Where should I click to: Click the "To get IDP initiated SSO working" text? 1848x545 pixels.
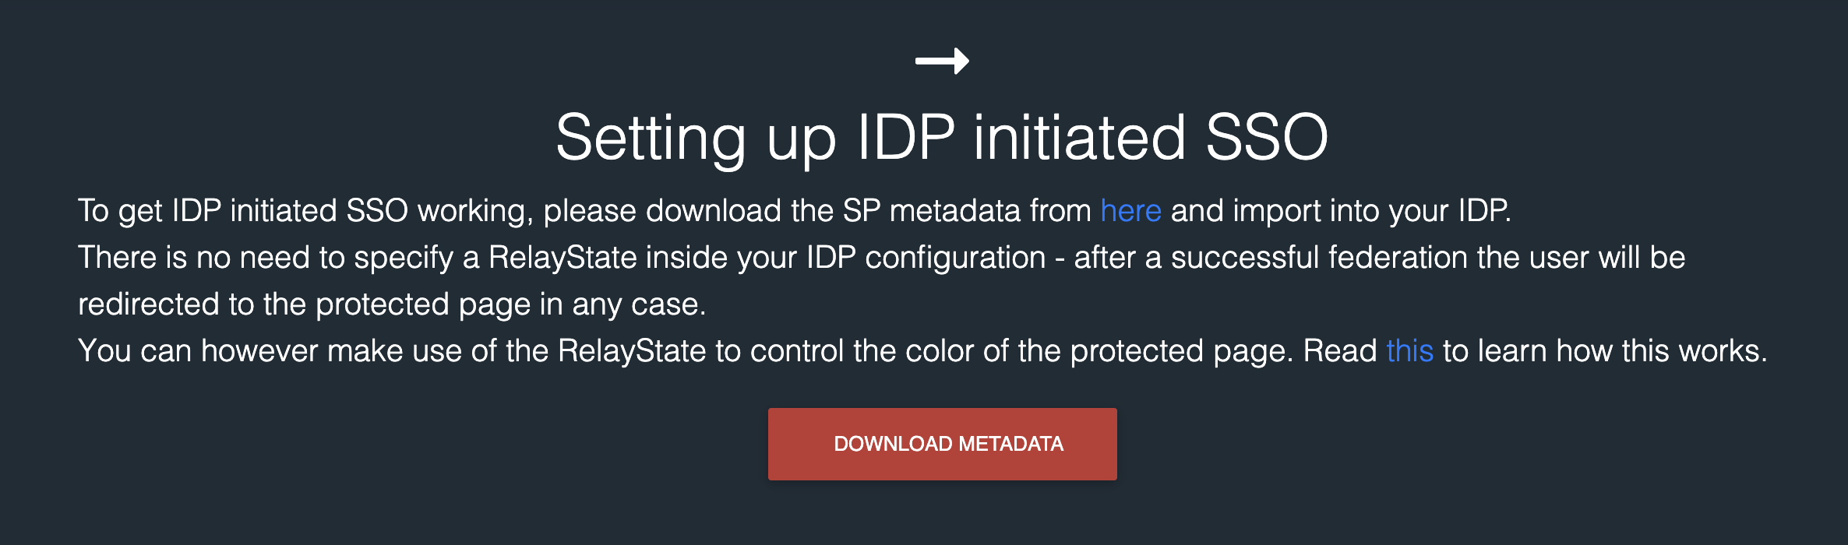pos(304,211)
